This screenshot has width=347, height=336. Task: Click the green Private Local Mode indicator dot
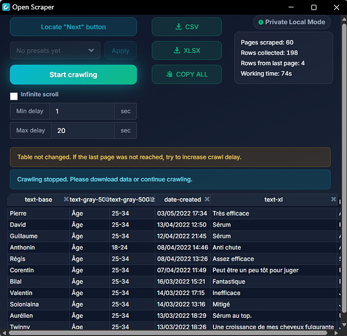261,22
